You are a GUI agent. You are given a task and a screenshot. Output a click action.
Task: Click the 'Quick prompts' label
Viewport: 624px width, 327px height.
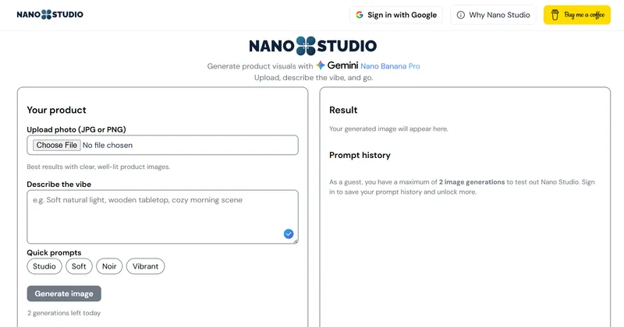coord(54,253)
